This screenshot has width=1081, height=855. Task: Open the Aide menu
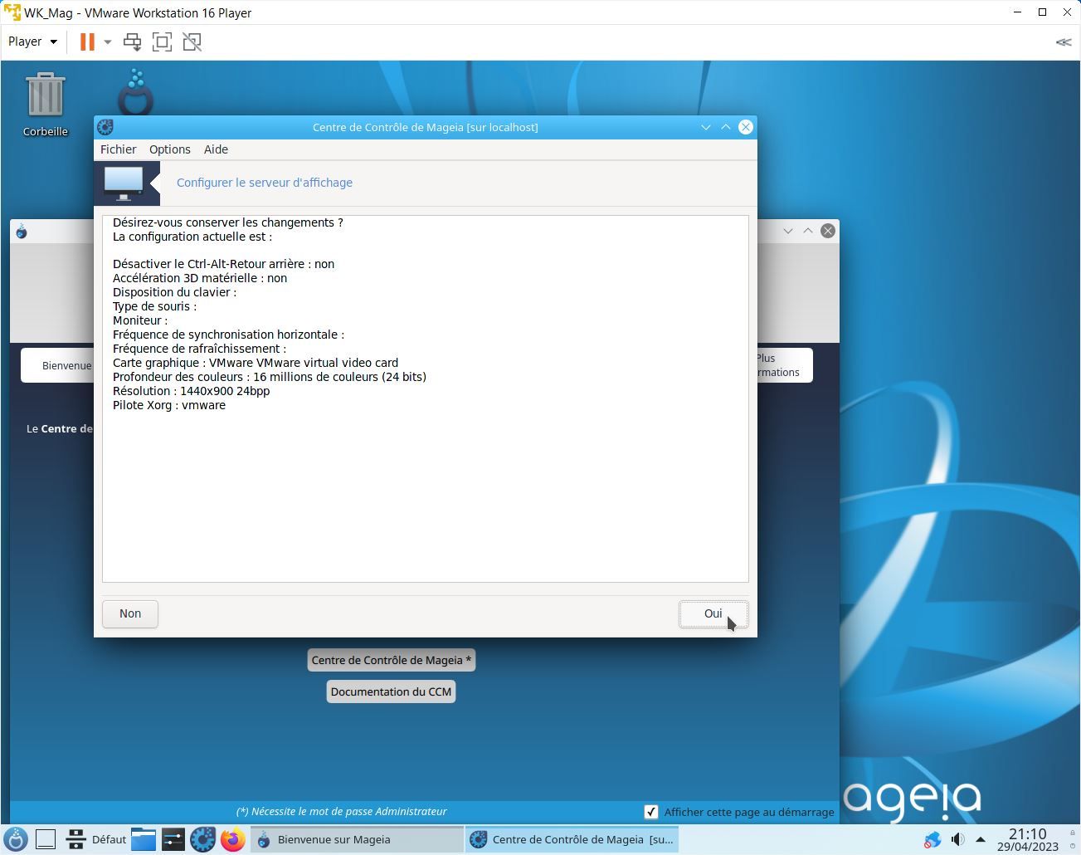pos(216,149)
